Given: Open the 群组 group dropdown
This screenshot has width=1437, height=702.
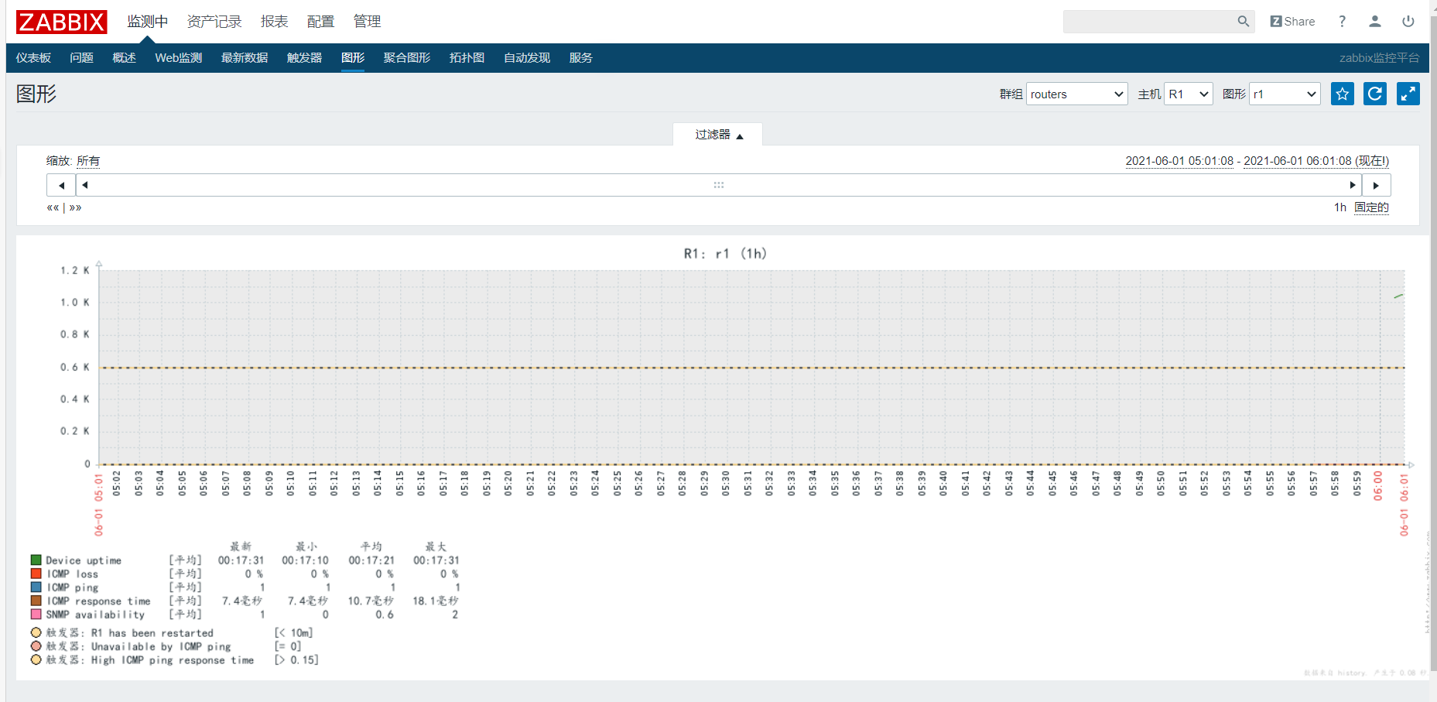Looking at the screenshot, I should click(1076, 94).
